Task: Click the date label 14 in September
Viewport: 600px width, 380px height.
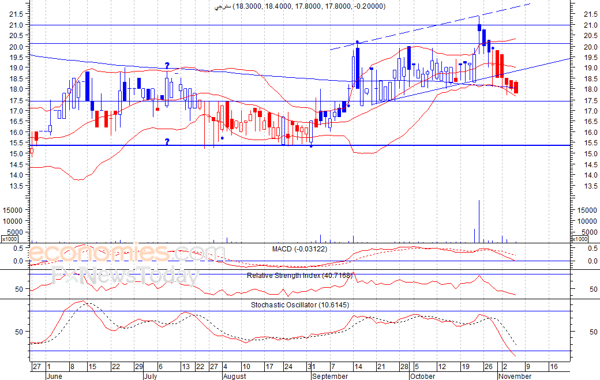Action: (358, 367)
